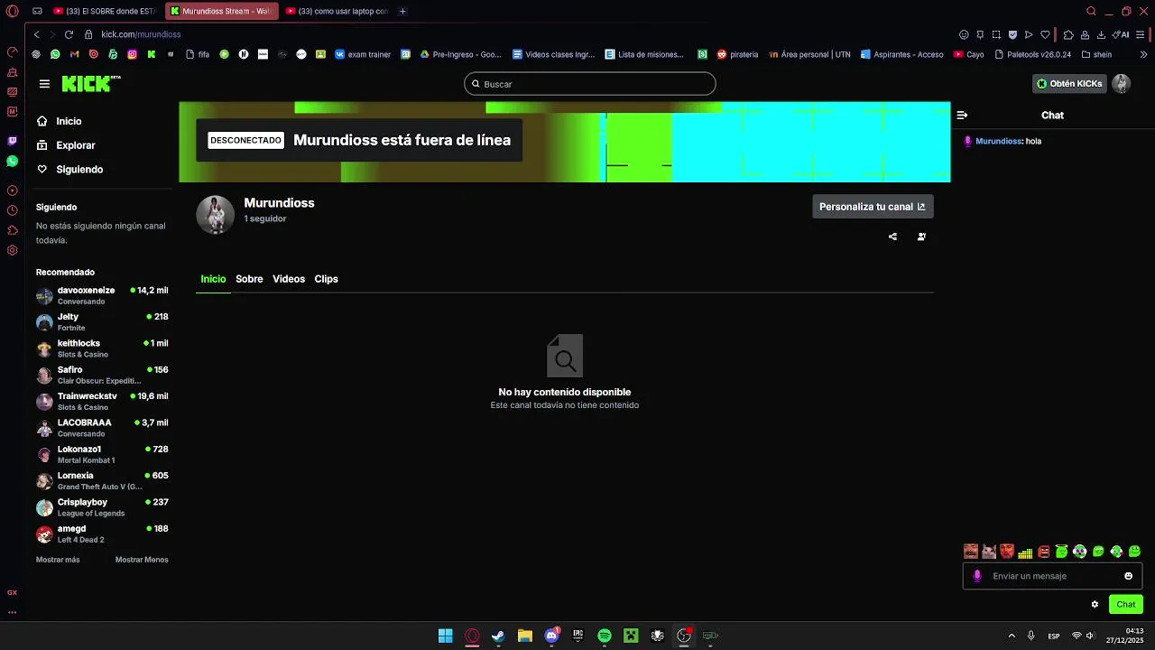This screenshot has width=1155, height=650.
Task: Send message with green Chat button
Action: point(1126,605)
